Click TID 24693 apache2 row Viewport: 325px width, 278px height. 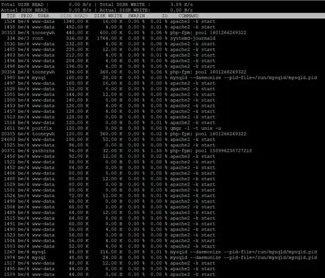8,139
